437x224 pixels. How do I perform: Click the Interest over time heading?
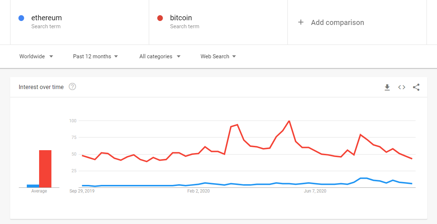click(41, 87)
